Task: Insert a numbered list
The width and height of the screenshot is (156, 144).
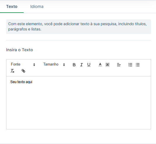Action: click(130, 65)
